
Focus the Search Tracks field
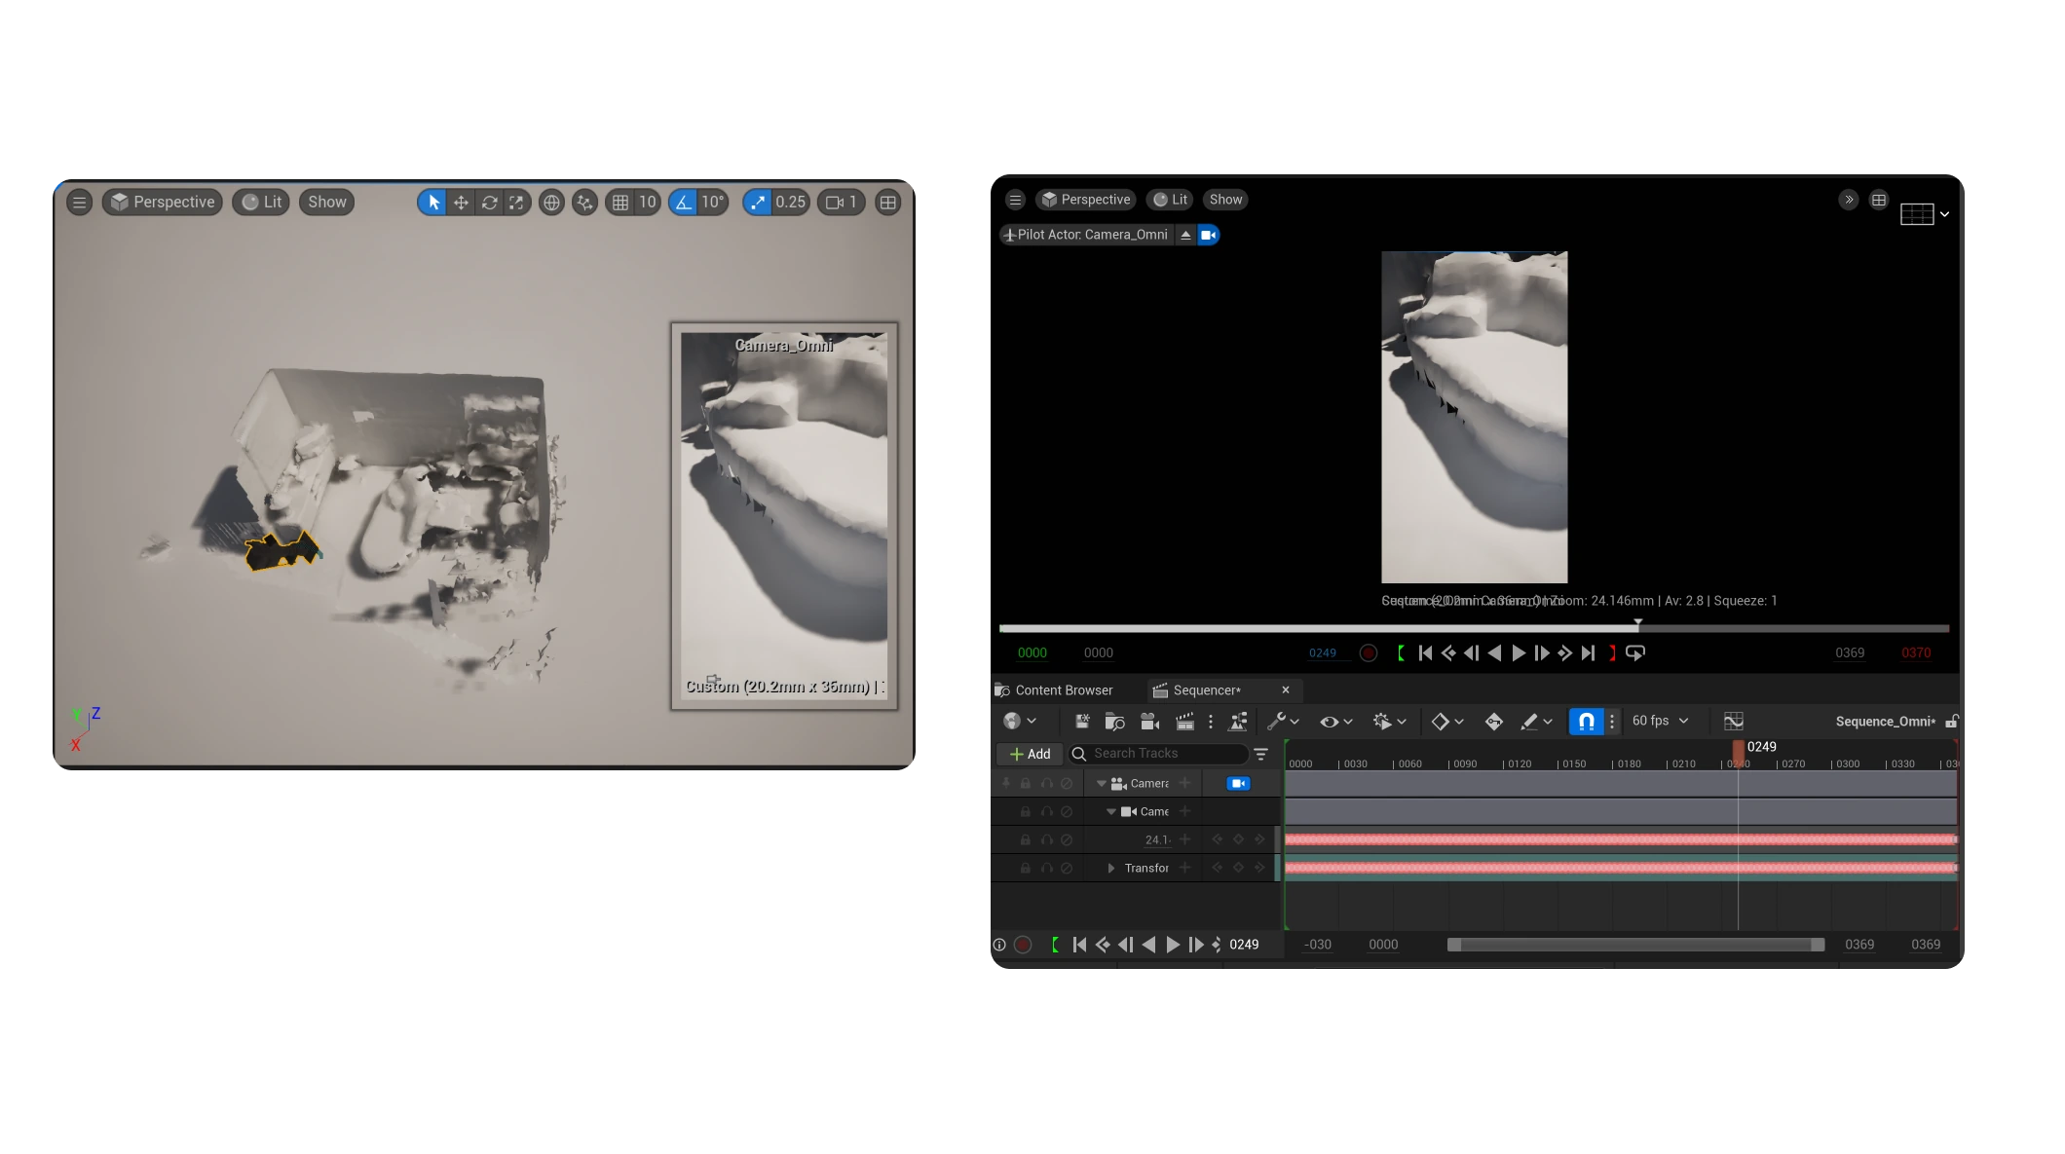point(1159,755)
